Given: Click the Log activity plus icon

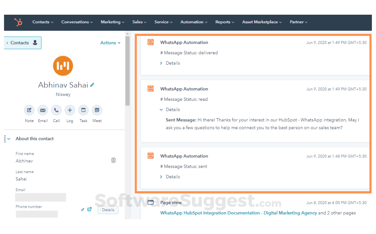Looking at the screenshot, I should pyautogui.click(x=70, y=110).
